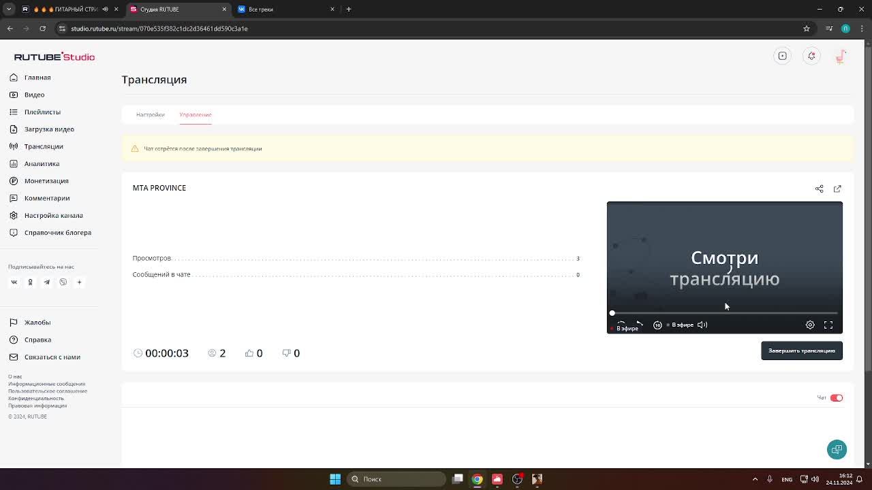The image size is (872, 490).
Task: Open the Пользовательское соглашение link
Action: (x=48, y=391)
